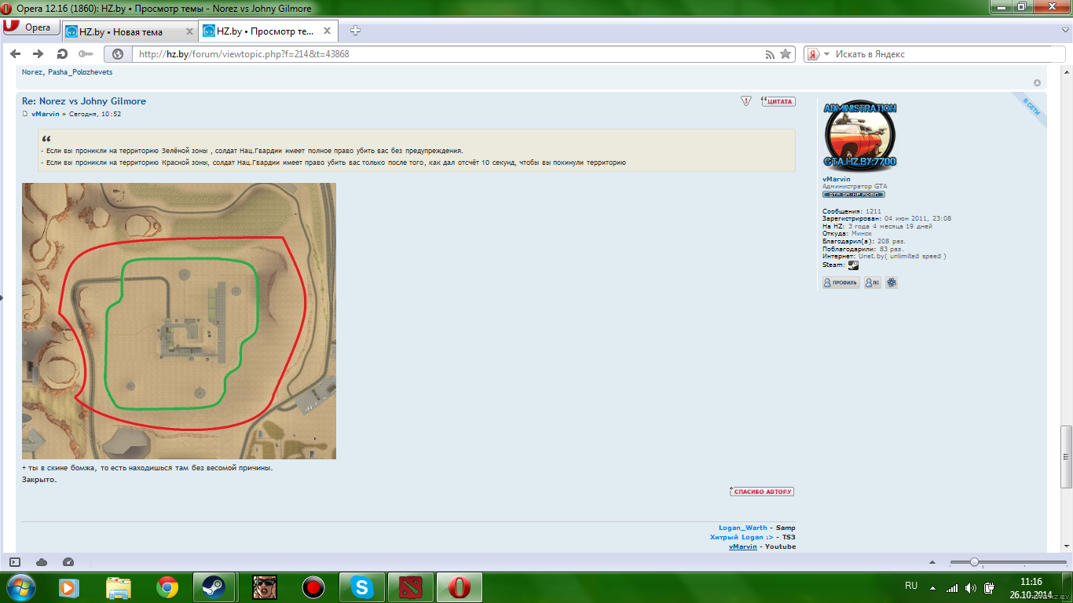Open the network signal tray icon

point(952,587)
